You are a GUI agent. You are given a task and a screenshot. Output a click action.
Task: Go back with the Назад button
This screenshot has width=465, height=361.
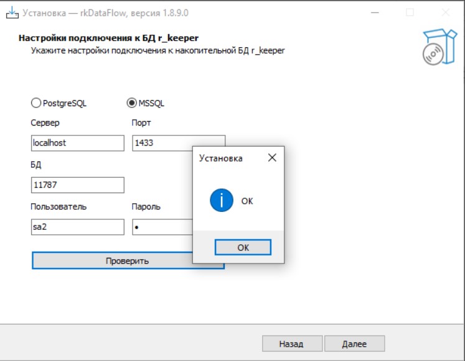coord(291,344)
